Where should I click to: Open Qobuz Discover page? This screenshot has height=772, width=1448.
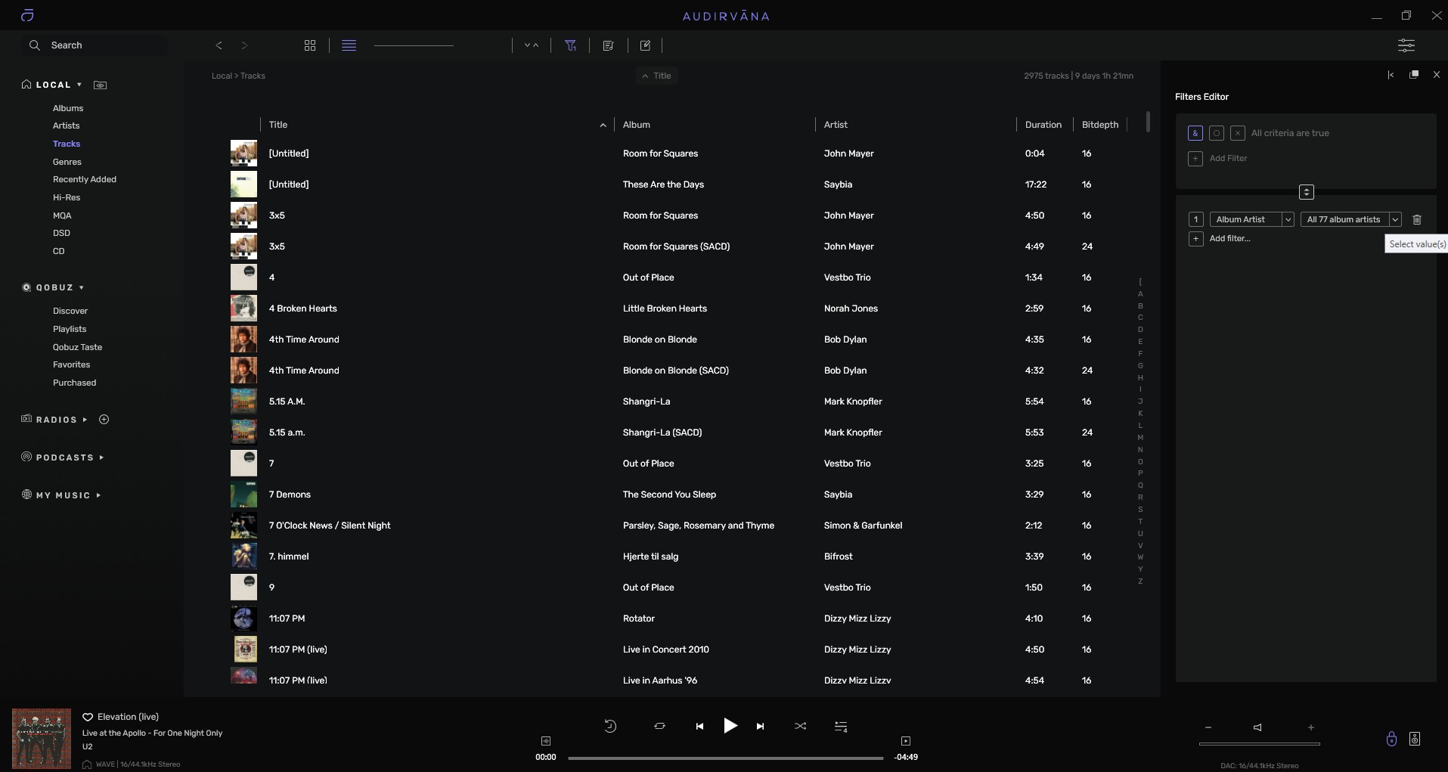point(70,311)
